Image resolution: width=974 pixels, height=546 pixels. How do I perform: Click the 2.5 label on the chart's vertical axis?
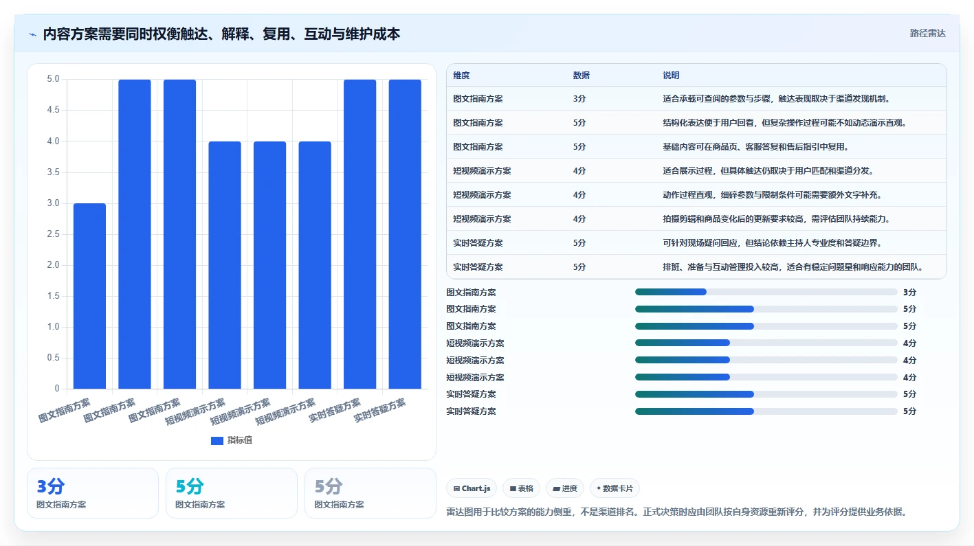point(52,234)
